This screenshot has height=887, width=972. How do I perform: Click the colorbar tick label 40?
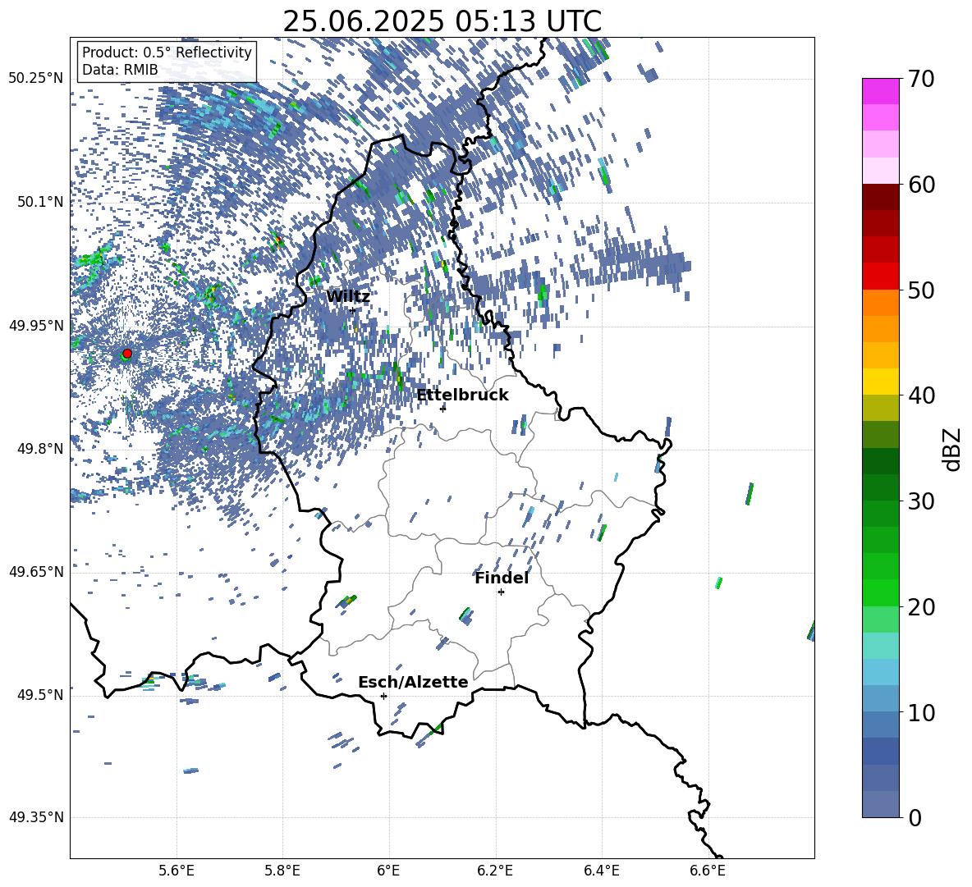pos(921,395)
